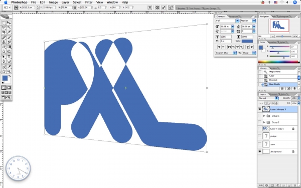Screen dimensions: 301x188
Task: Expand the Group 2 folder
Action: 264,122
